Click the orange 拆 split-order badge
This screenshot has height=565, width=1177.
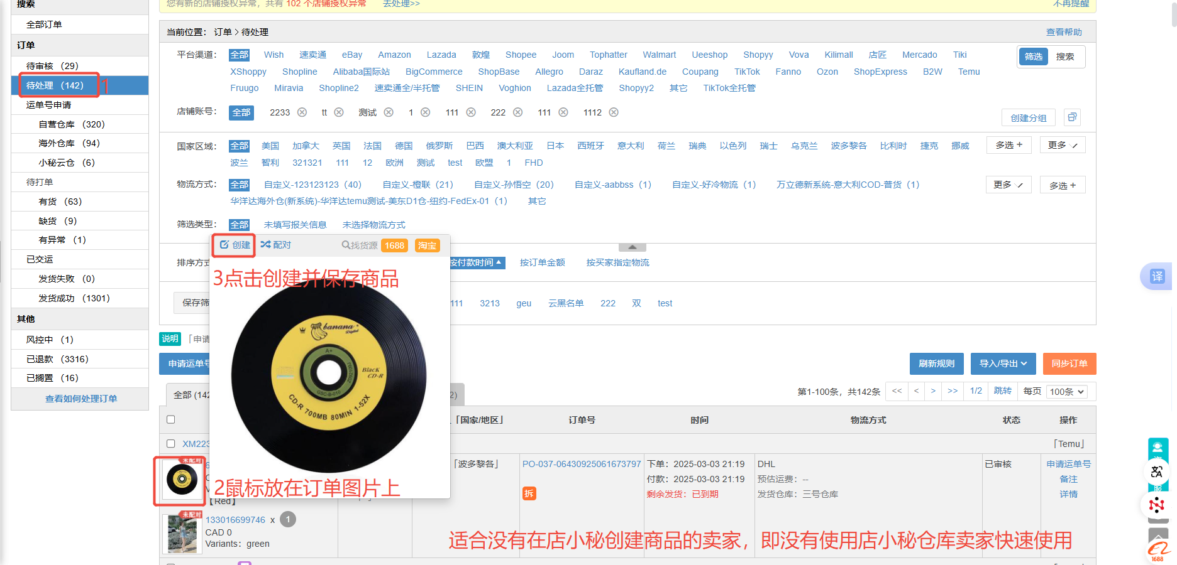[x=529, y=493]
